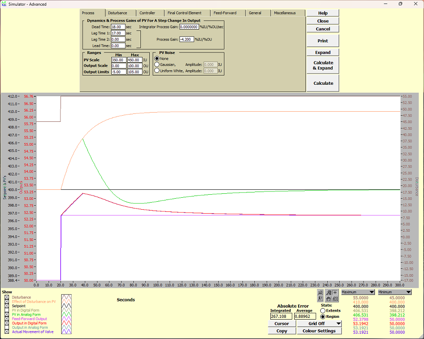Click the Calculate & Expand button

(x=322, y=65)
